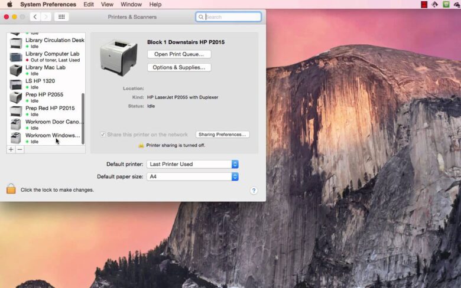Click the Search field in Printers & Scanners
The height and width of the screenshot is (288, 461).
click(x=229, y=17)
